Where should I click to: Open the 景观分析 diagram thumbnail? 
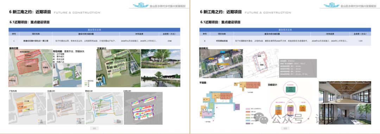pos(104,108)
